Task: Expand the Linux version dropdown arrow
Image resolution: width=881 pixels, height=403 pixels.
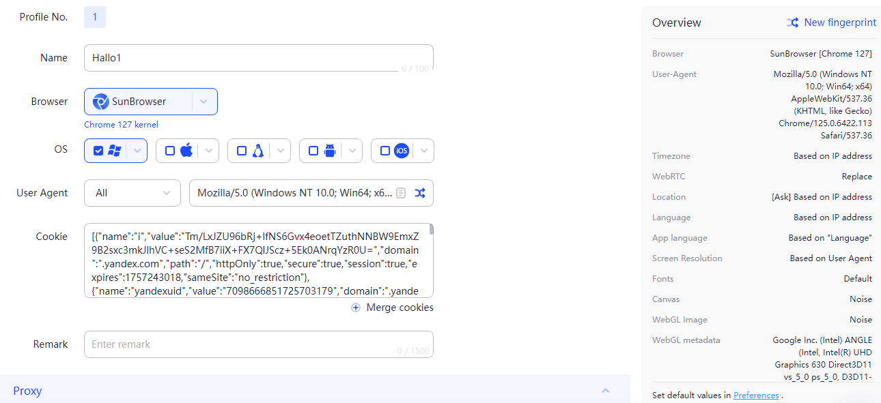Action: point(281,151)
